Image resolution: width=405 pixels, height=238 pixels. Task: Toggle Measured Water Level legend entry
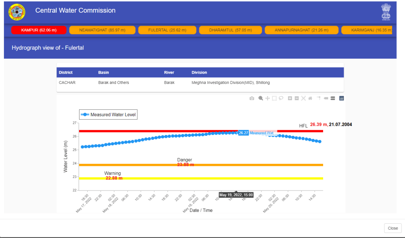[108, 115]
